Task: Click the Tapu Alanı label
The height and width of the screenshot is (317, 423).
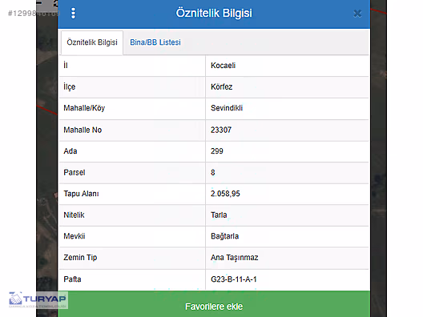Action: coord(81,194)
